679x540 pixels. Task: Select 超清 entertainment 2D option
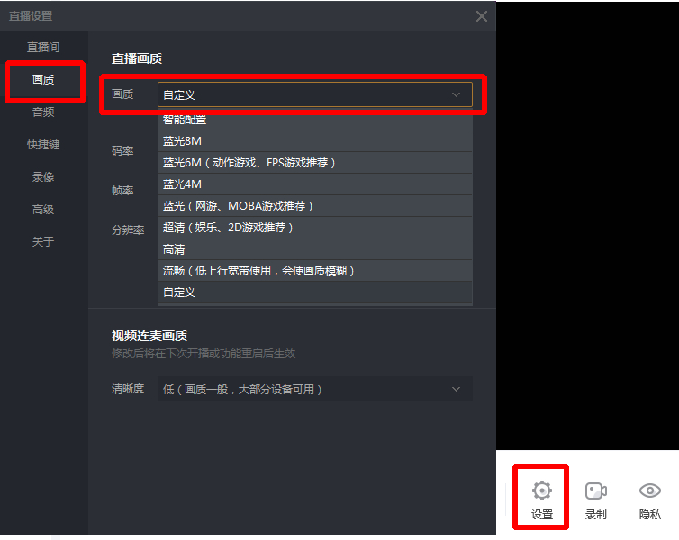315,228
